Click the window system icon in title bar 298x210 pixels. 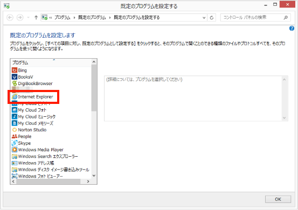tap(6, 6)
